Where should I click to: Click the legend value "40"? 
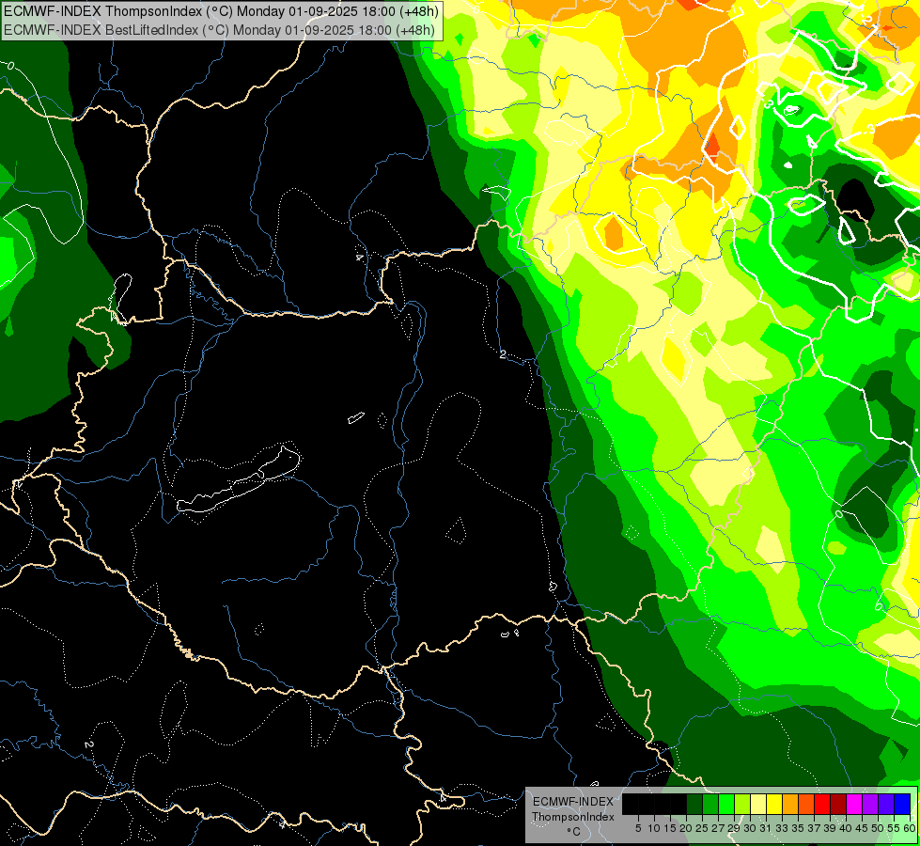846,828
